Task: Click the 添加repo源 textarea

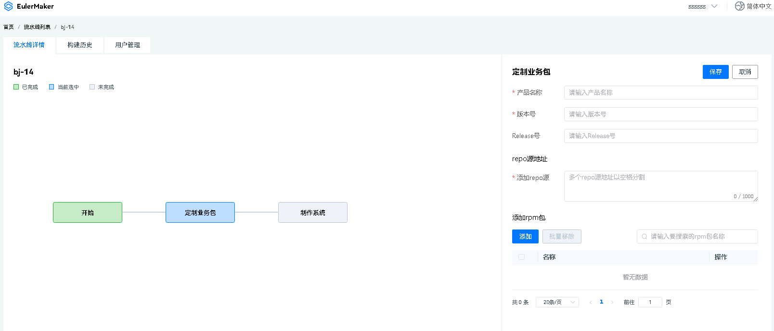Action: 660,186
